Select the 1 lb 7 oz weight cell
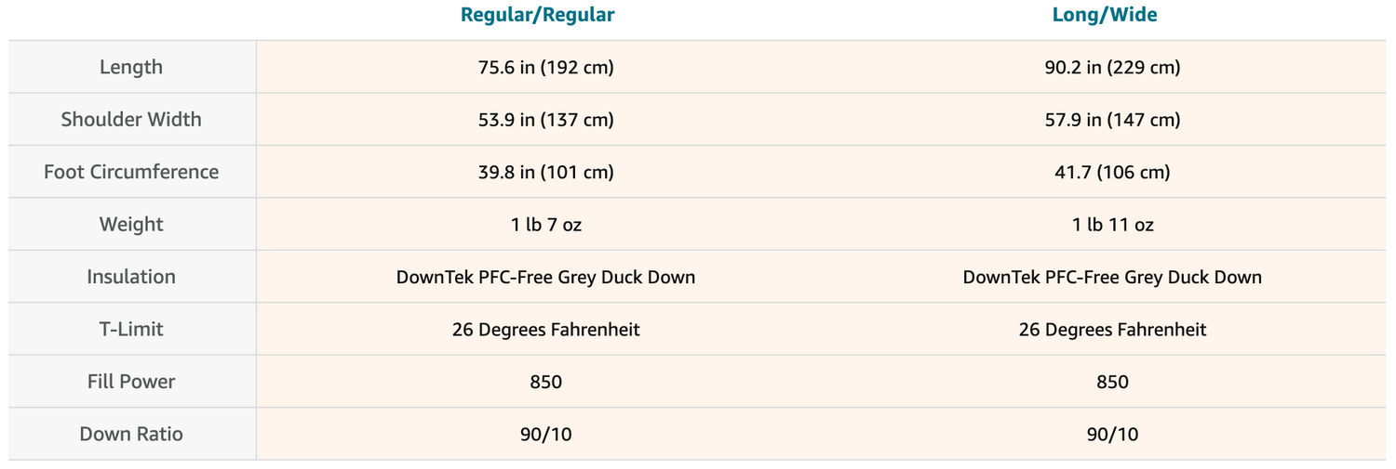This screenshot has width=1396, height=469. pos(545,225)
